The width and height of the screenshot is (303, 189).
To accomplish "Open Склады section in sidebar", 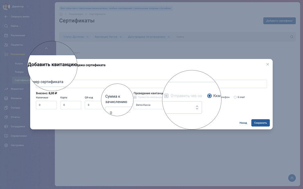I will coord(15,108).
